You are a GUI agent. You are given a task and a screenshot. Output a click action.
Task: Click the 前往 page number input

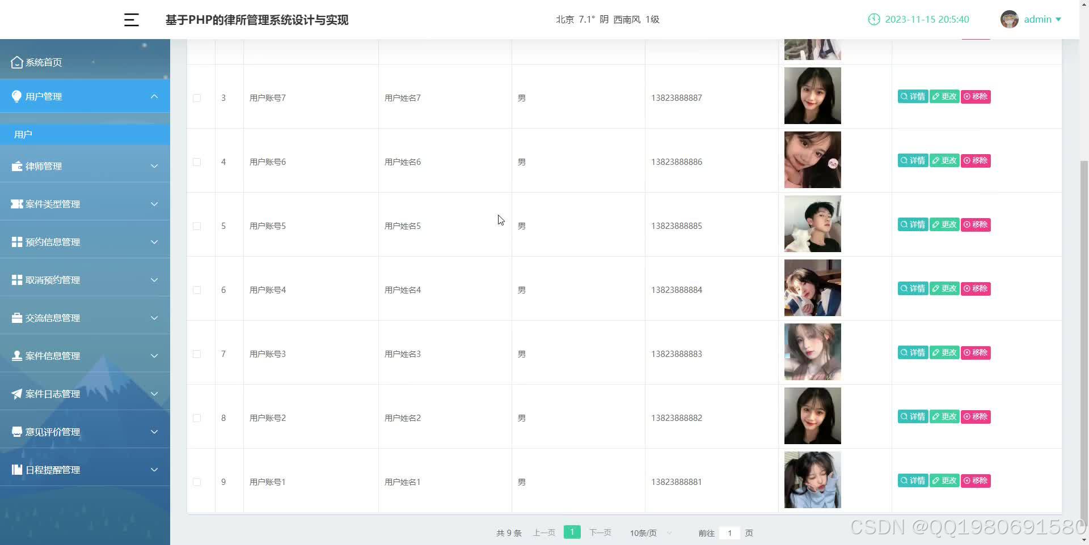tap(729, 533)
